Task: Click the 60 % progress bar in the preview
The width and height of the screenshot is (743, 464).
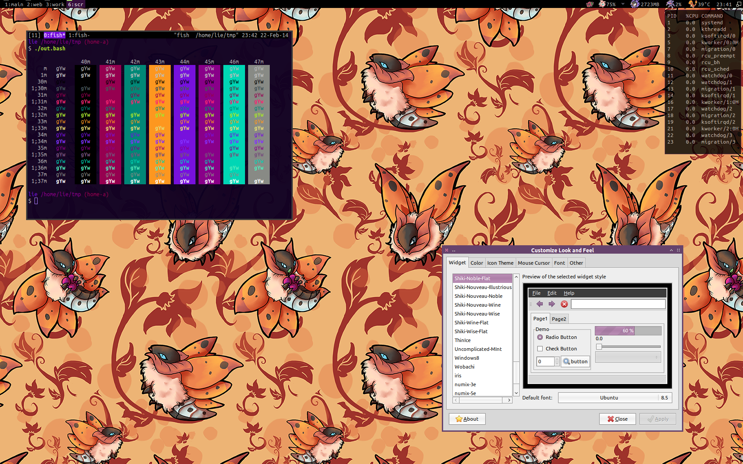Action: coord(628,331)
